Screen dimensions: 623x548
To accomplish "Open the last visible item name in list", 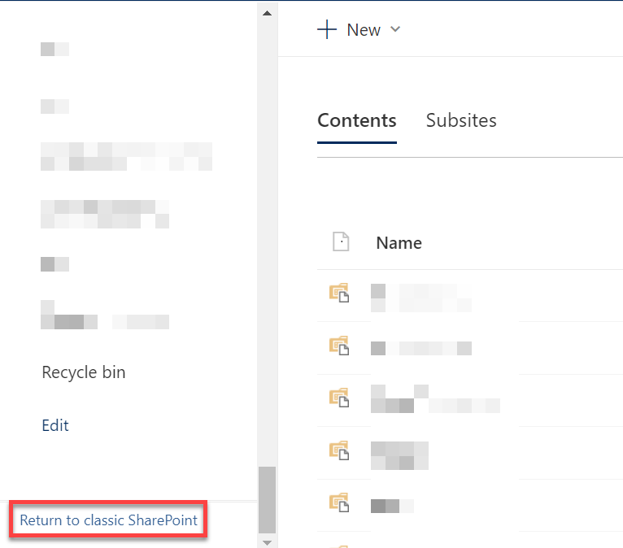I will (x=392, y=507).
